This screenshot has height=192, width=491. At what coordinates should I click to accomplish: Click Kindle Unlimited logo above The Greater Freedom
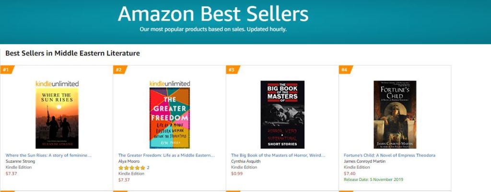click(170, 84)
